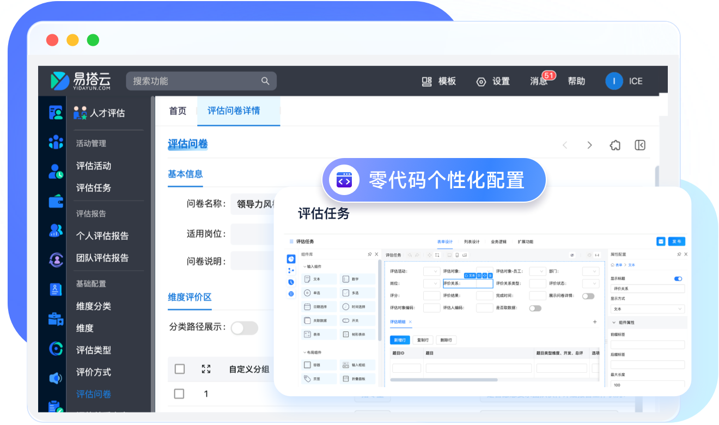
Task: Switch to the 首页 tab
Action: (178, 111)
